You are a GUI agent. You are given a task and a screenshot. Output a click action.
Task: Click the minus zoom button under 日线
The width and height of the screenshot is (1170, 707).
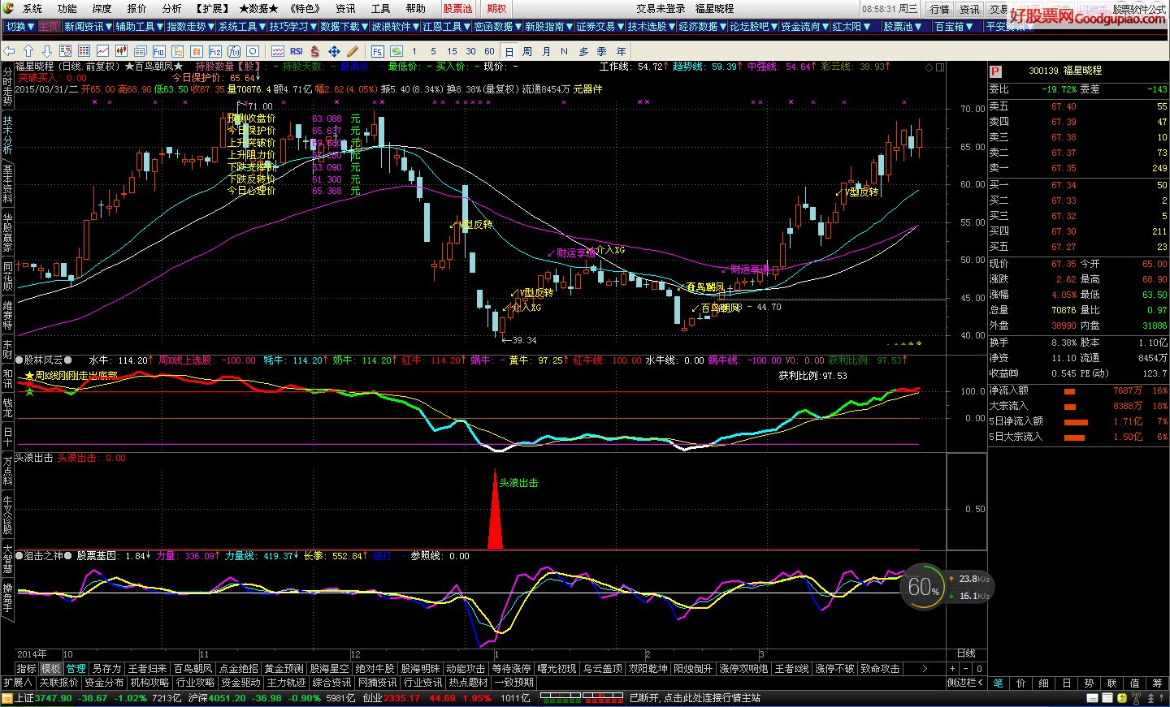(x=966, y=669)
